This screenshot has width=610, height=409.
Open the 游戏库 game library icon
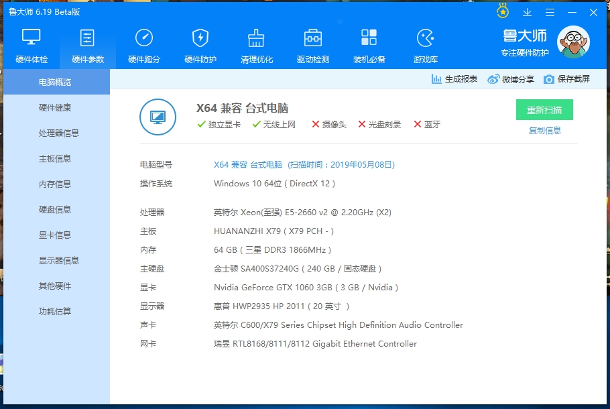426,39
